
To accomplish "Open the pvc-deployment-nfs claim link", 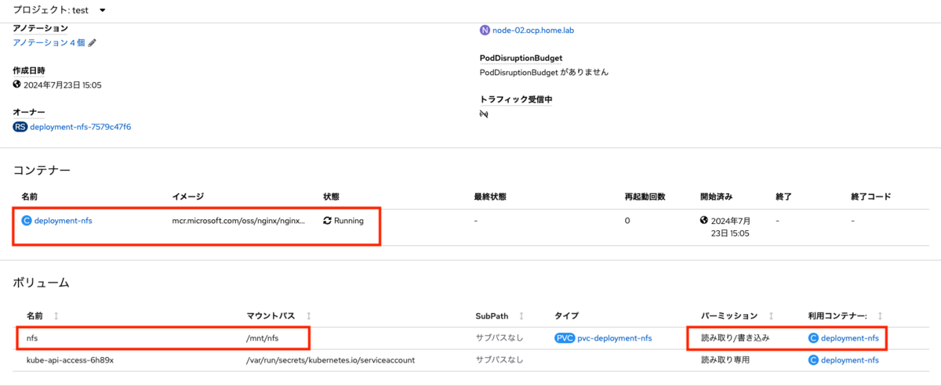I will [x=614, y=338].
